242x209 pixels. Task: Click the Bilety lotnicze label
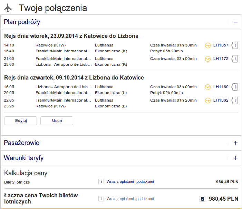point(17,182)
